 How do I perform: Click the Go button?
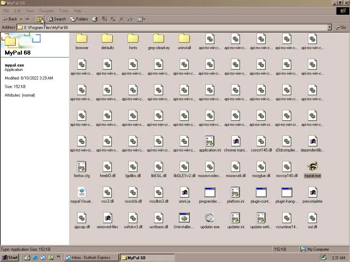coord(341,27)
